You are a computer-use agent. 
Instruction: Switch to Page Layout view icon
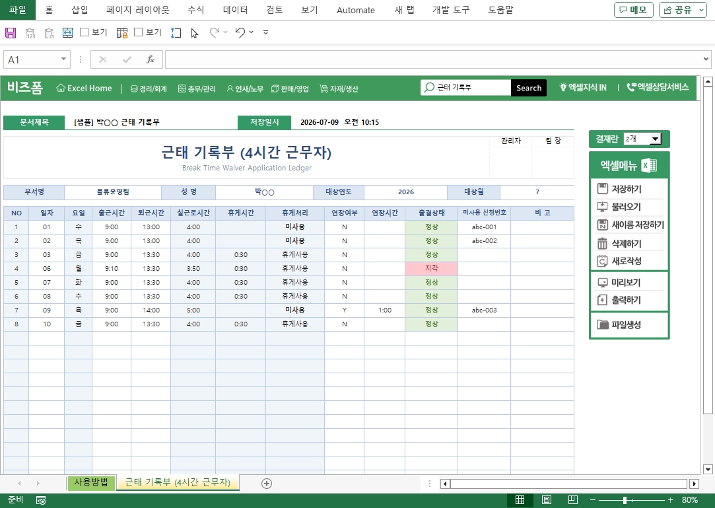(546, 500)
